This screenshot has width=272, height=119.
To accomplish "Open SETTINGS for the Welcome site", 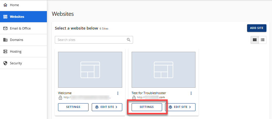I will [73, 107].
